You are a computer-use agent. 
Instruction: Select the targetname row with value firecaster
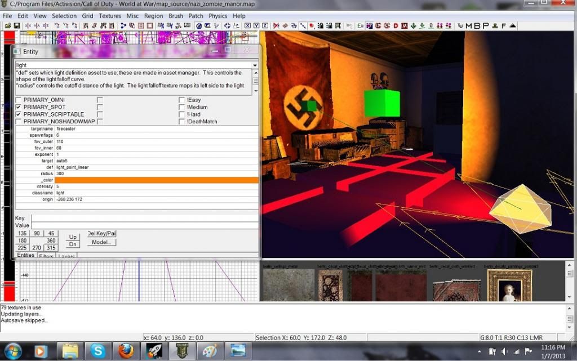tap(137, 129)
